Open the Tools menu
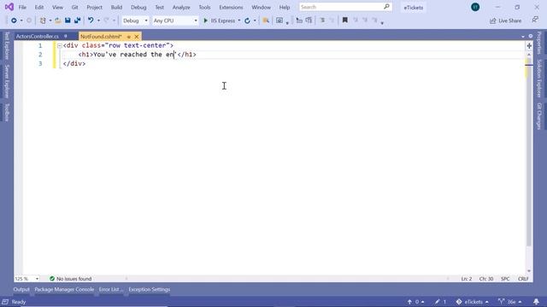The height and width of the screenshot is (307, 547). click(204, 7)
